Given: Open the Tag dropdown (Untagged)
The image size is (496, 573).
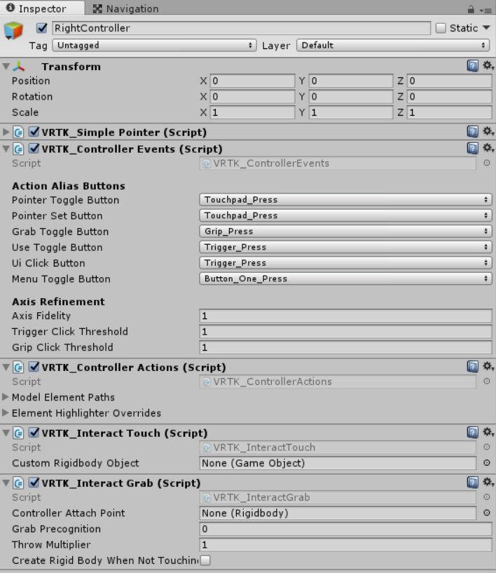Looking at the screenshot, I should (154, 46).
